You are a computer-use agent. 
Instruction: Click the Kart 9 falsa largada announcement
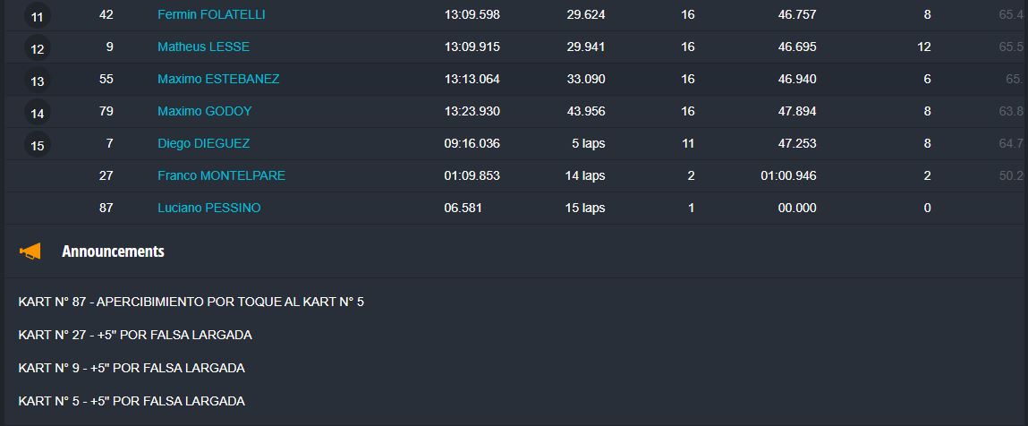[132, 369]
